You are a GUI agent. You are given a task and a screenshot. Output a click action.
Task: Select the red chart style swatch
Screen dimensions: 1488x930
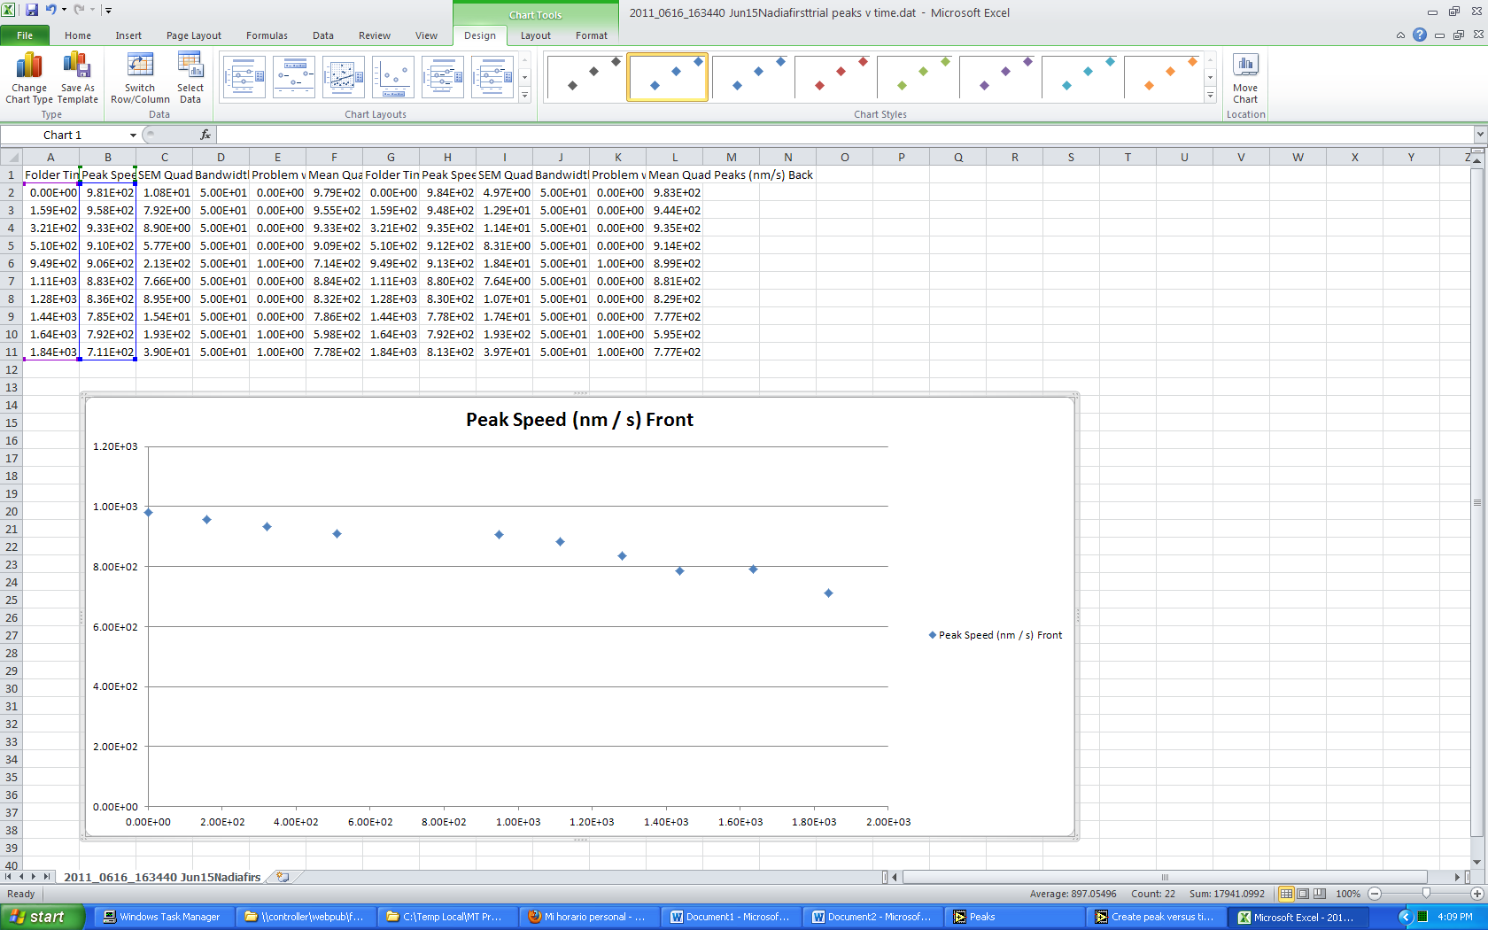(835, 77)
